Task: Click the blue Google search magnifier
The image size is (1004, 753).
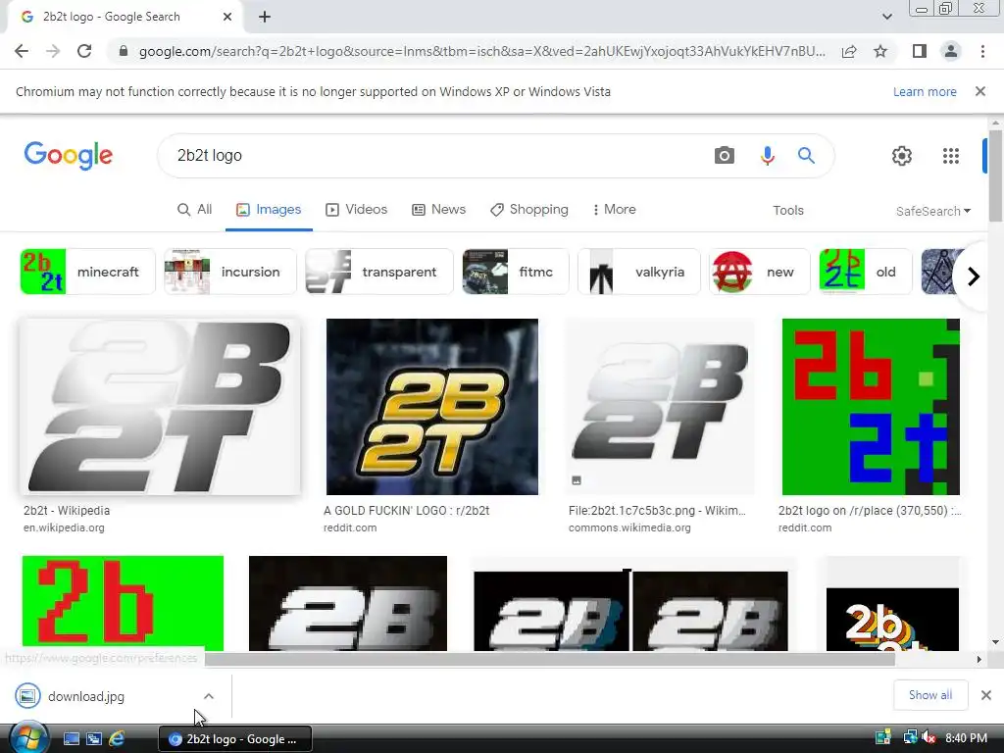Action: [806, 156]
